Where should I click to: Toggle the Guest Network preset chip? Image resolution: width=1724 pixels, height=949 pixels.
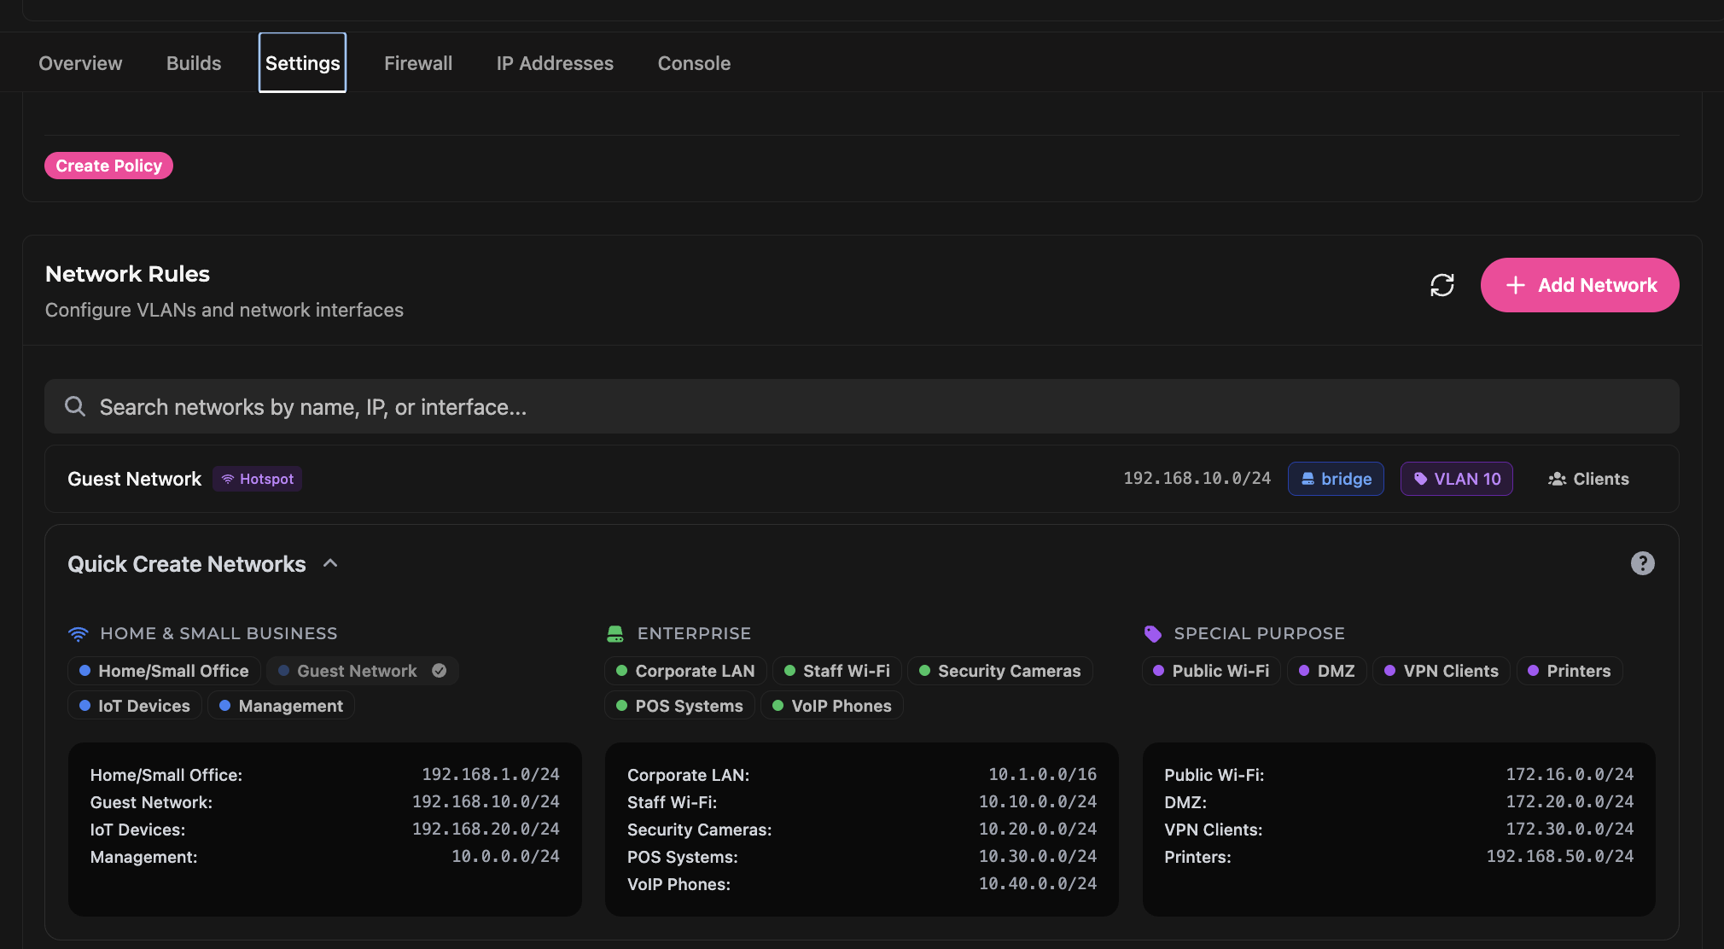(362, 671)
